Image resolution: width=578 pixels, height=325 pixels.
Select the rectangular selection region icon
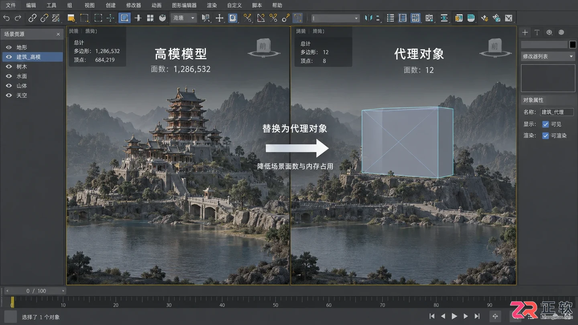84,18
